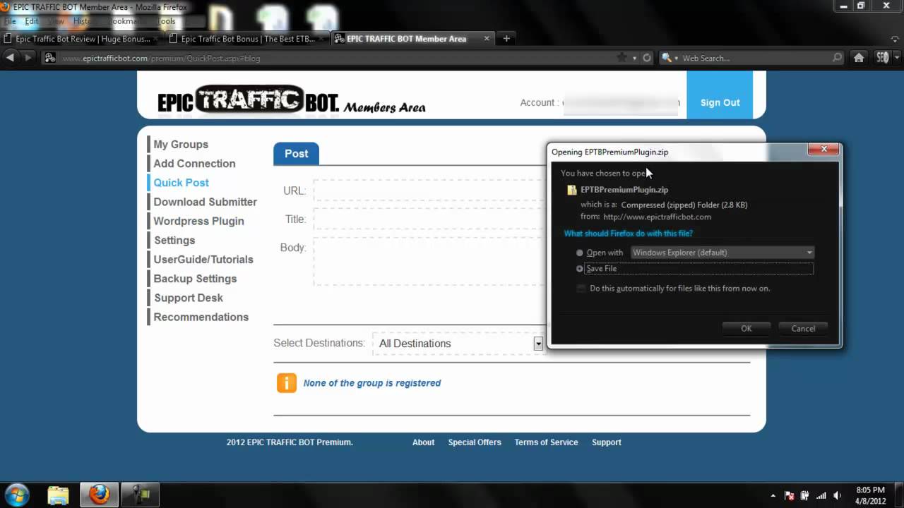Screen dimensions: 904x508
Task: Click the Firefox taskbar icon
Action: coord(99,495)
